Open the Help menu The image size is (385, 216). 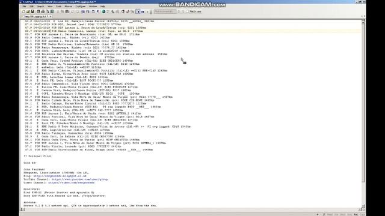[x=103, y=7]
